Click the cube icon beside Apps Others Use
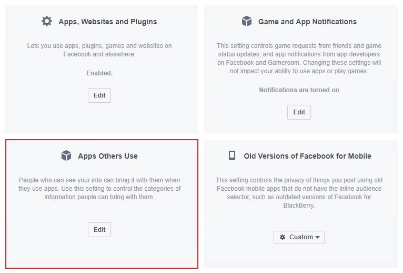The width and height of the screenshot is (403, 273). click(66, 155)
